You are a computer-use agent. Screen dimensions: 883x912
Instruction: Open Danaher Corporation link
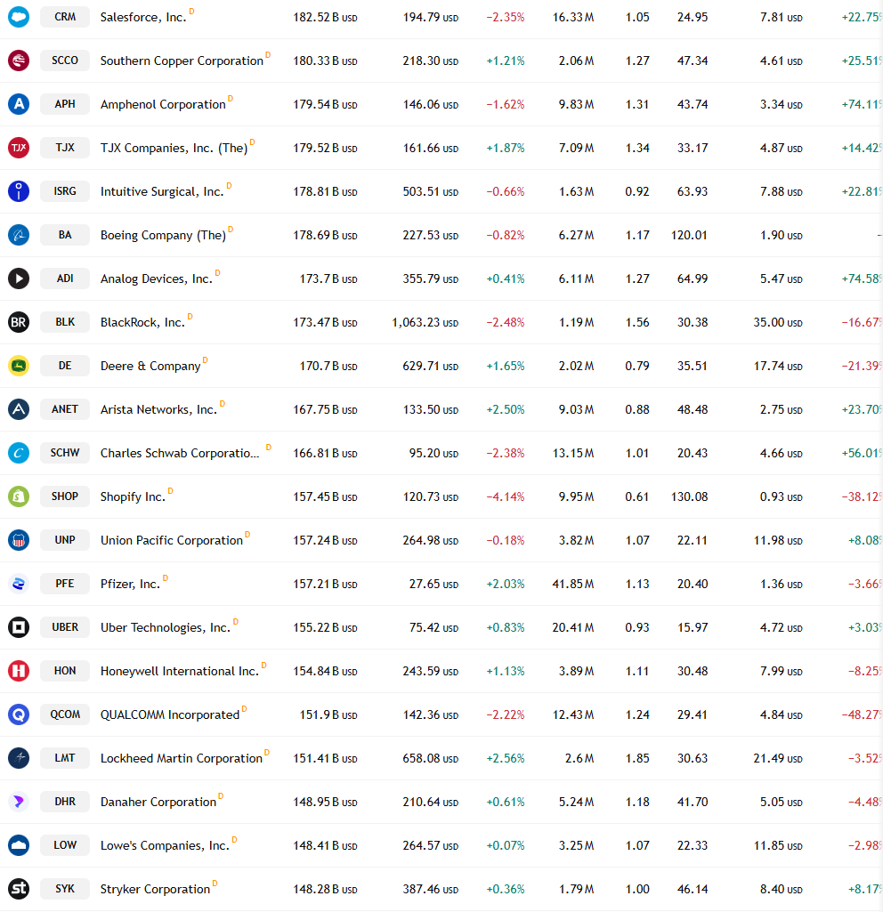tap(158, 802)
